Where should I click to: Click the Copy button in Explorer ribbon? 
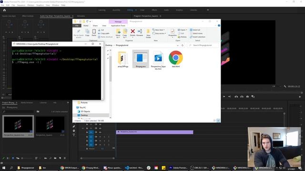click(87, 33)
